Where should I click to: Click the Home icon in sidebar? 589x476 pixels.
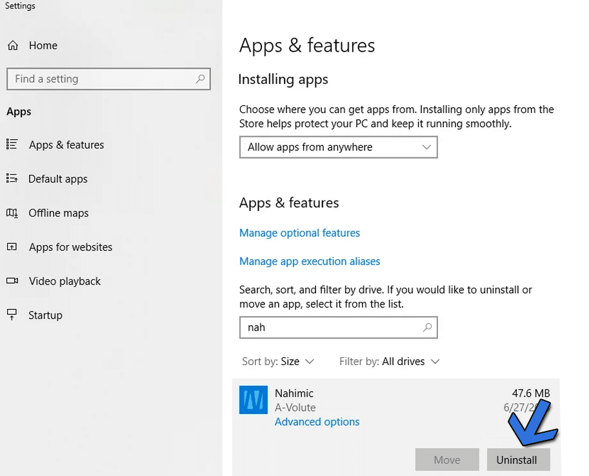pyautogui.click(x=12, y=46)
